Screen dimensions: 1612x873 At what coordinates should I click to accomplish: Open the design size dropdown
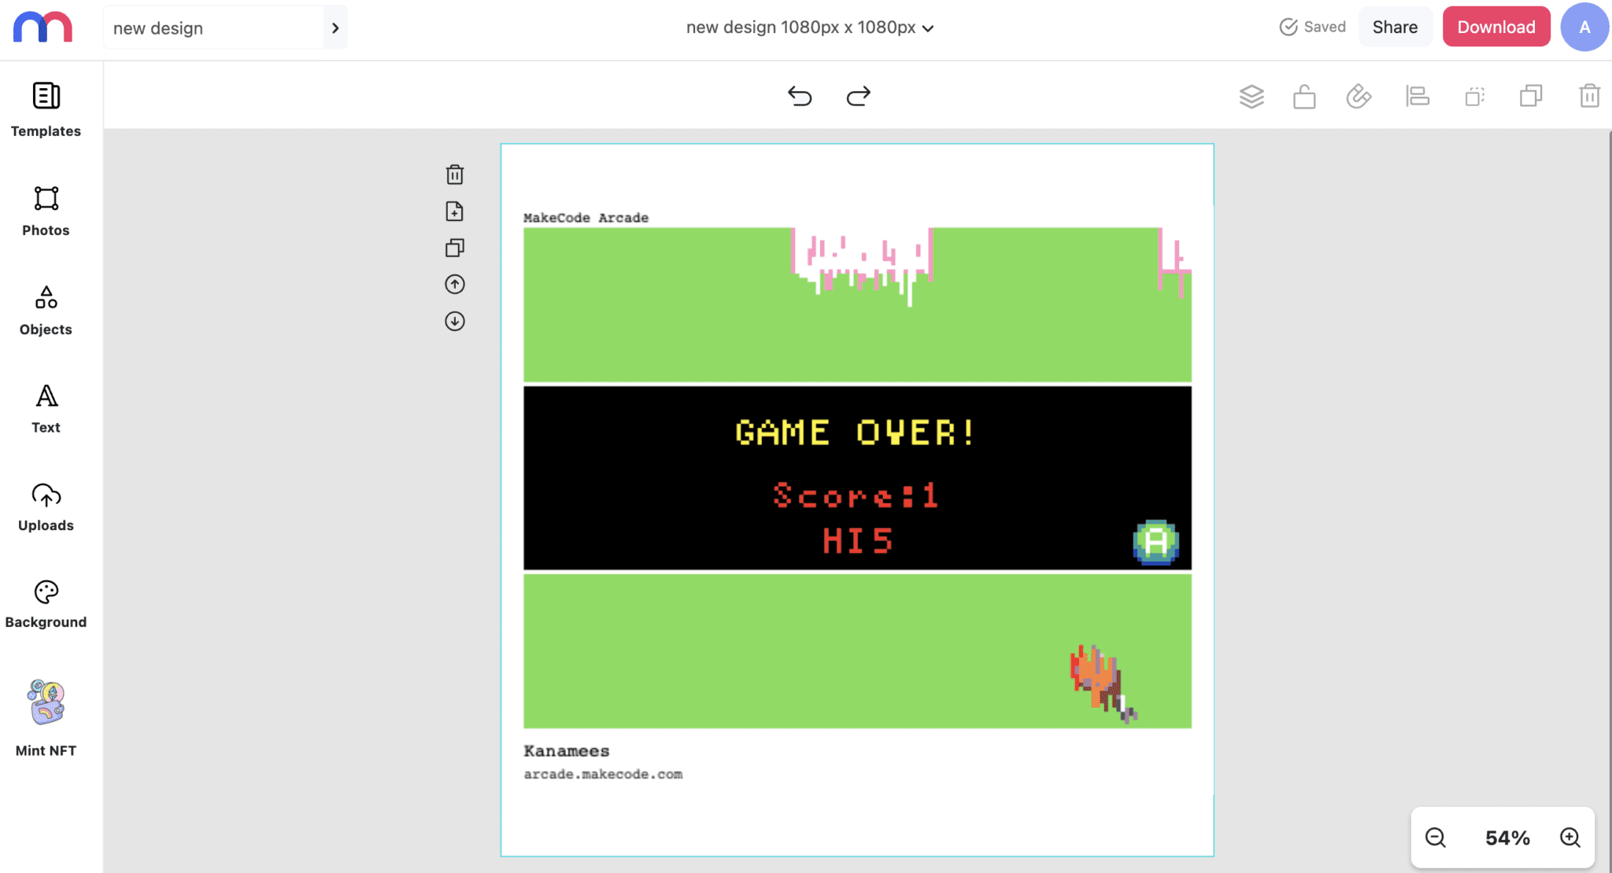click(929, 27)
